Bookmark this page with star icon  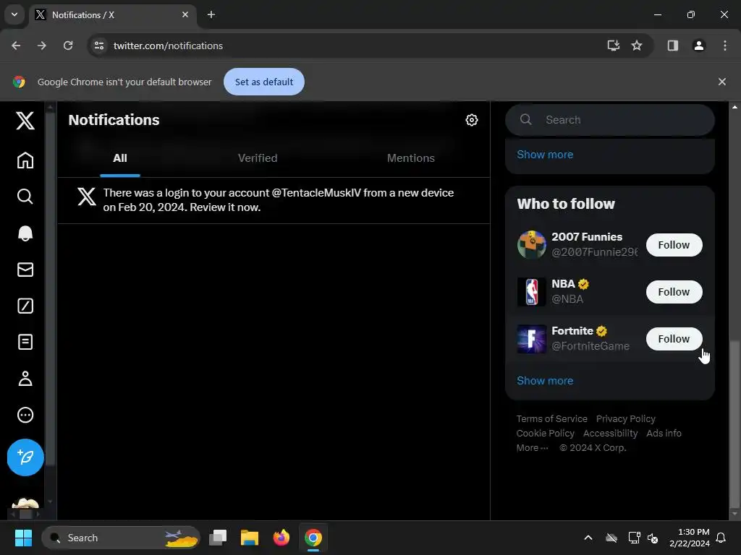pos(637,46)
